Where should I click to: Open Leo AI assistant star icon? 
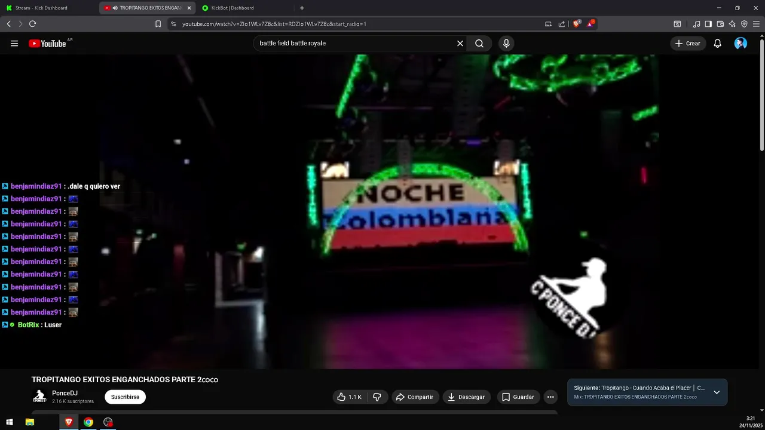point(732,24)
